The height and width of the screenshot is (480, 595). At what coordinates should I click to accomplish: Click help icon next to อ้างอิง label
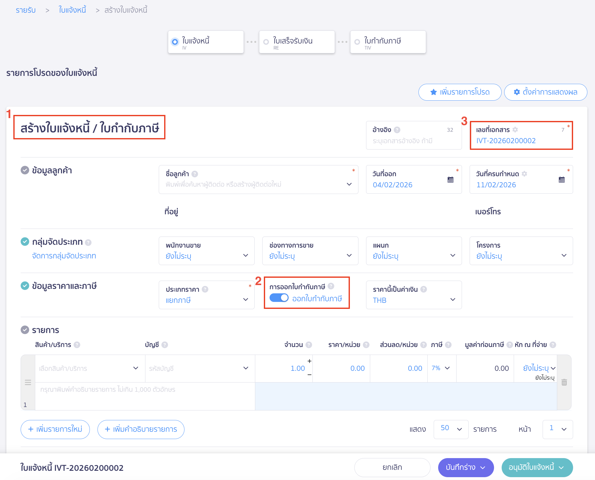[x=397, y=130]
